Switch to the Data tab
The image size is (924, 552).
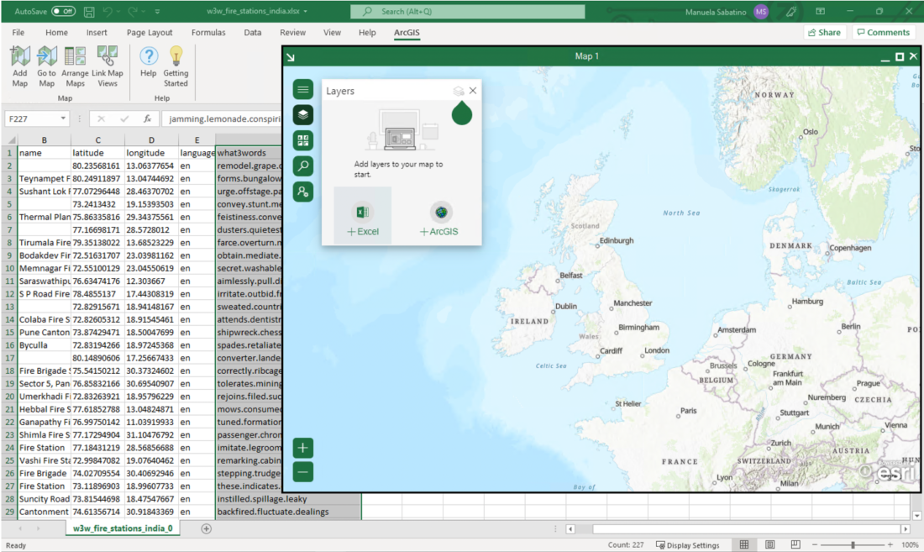point(253,33)
